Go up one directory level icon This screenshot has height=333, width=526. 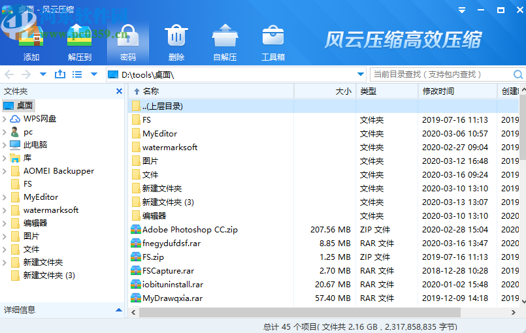point(60,74)
